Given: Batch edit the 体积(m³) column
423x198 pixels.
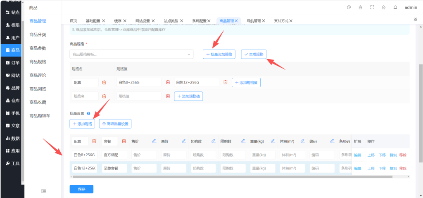Looking at the screenshot, I should 302,141.
